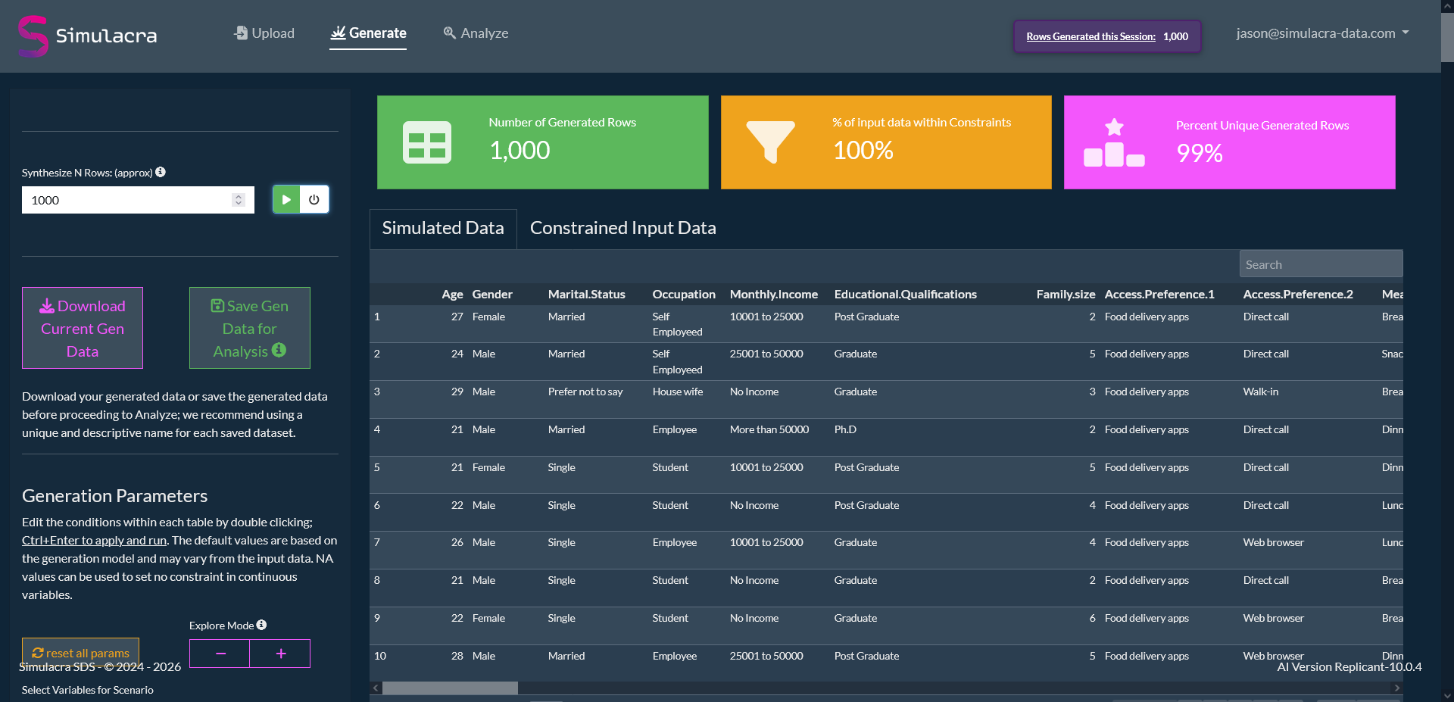Click the table scrollbar left arrow
The width and height of the screenshot is (1454, 702).
(376, 688)
